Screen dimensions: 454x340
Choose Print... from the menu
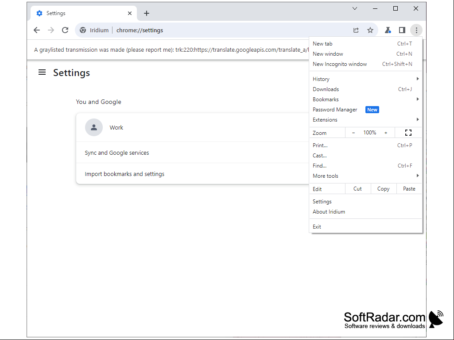tap(366, 145)
